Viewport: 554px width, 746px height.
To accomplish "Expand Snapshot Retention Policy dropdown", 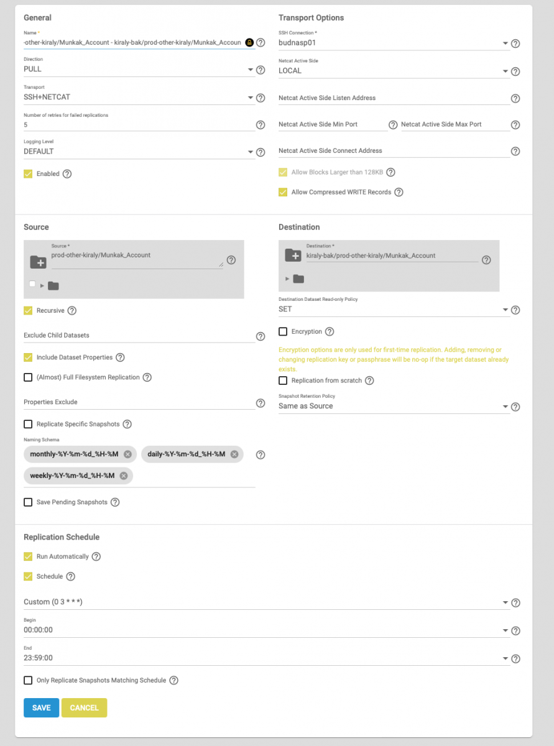I will [x=394, y=406].
